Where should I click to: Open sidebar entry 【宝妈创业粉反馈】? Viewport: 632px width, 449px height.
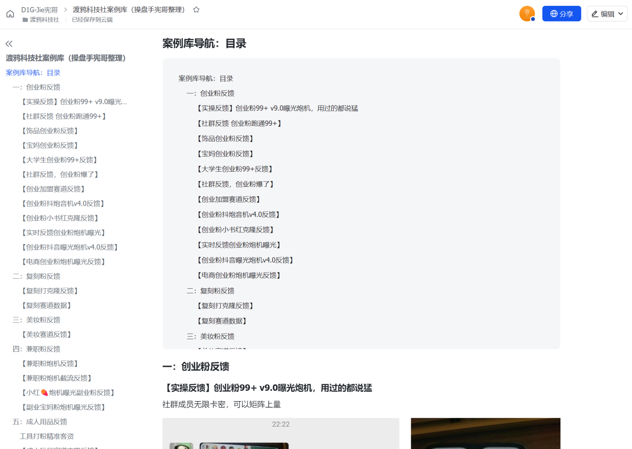pyautogui.click(x=50, y=145)
